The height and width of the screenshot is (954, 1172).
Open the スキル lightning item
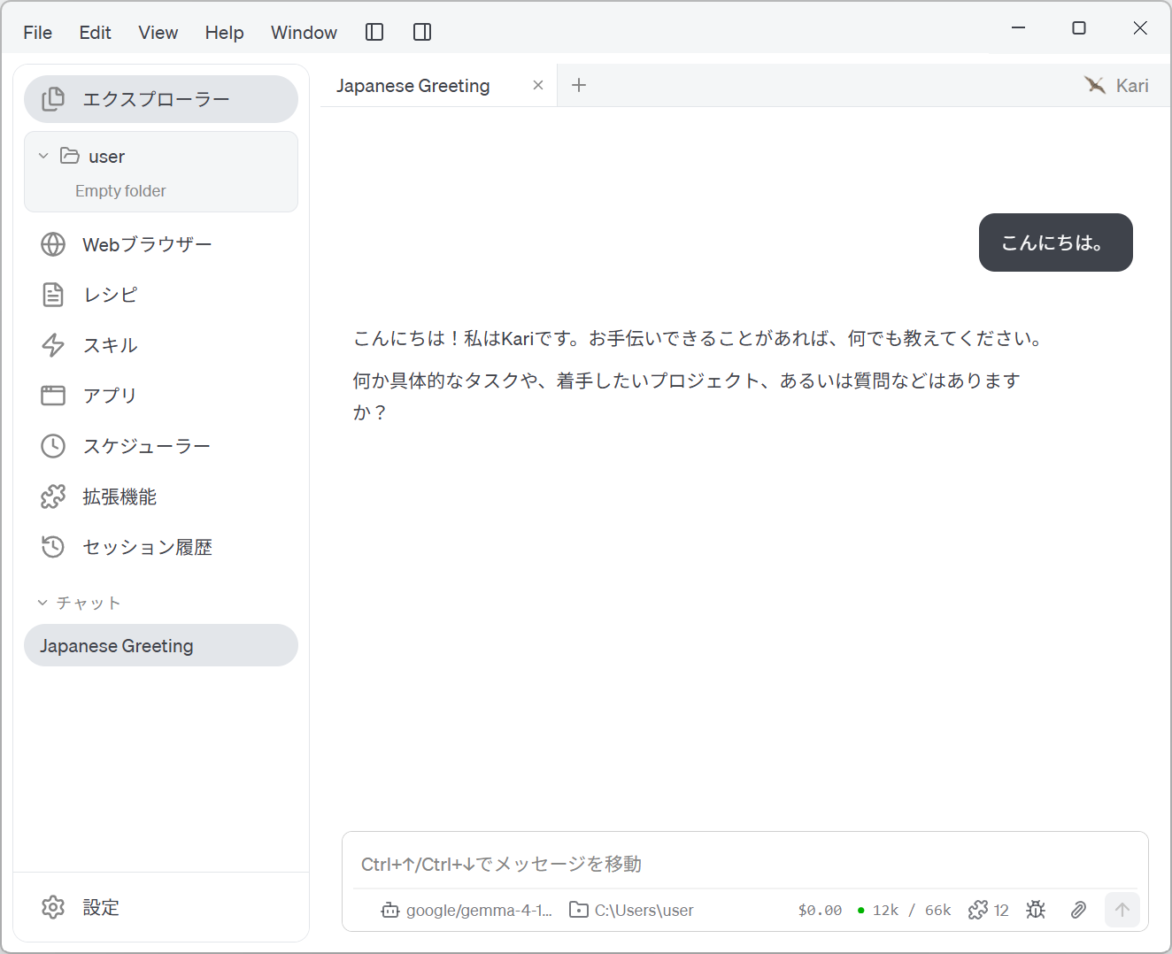point(161,345)
